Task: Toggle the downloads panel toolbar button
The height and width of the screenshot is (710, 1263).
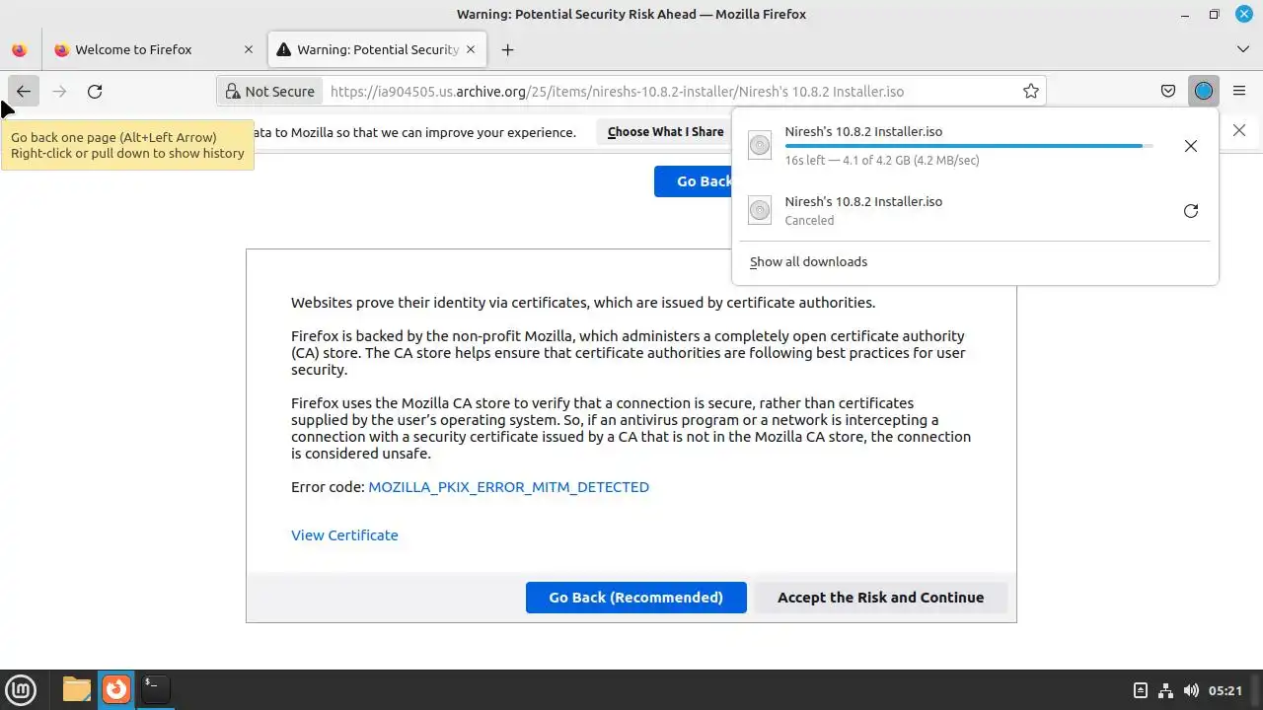Action: 1203,92
